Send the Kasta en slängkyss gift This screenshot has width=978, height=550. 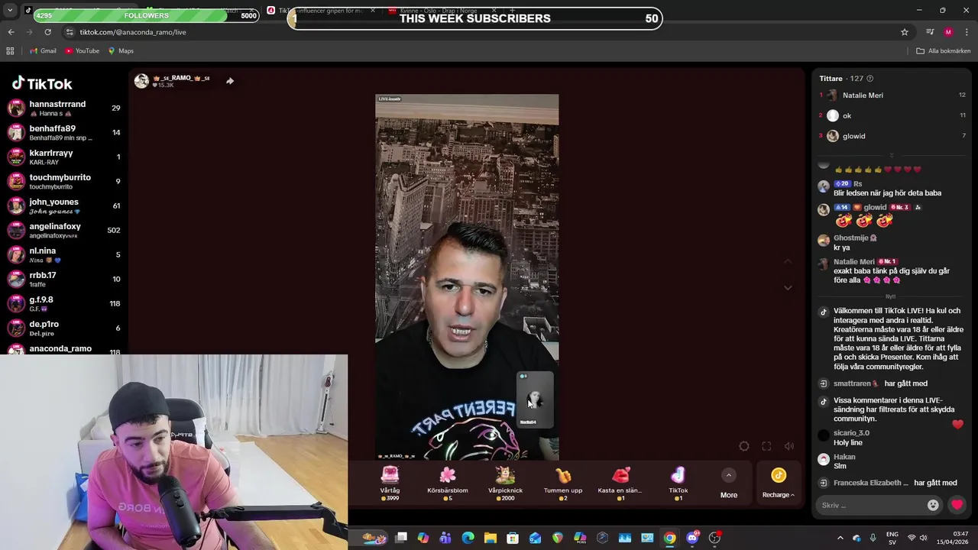(x=620, y=483)
